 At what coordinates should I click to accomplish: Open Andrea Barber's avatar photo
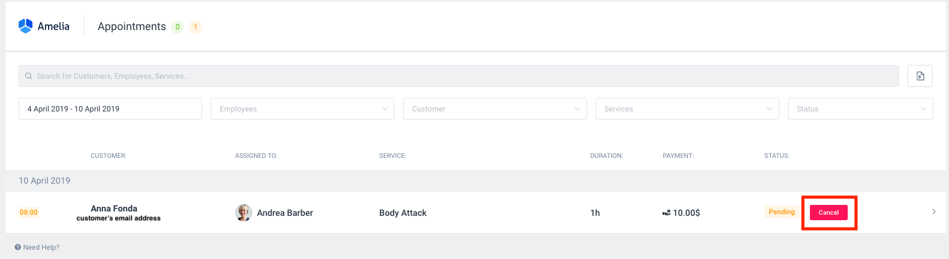[244, 213]
